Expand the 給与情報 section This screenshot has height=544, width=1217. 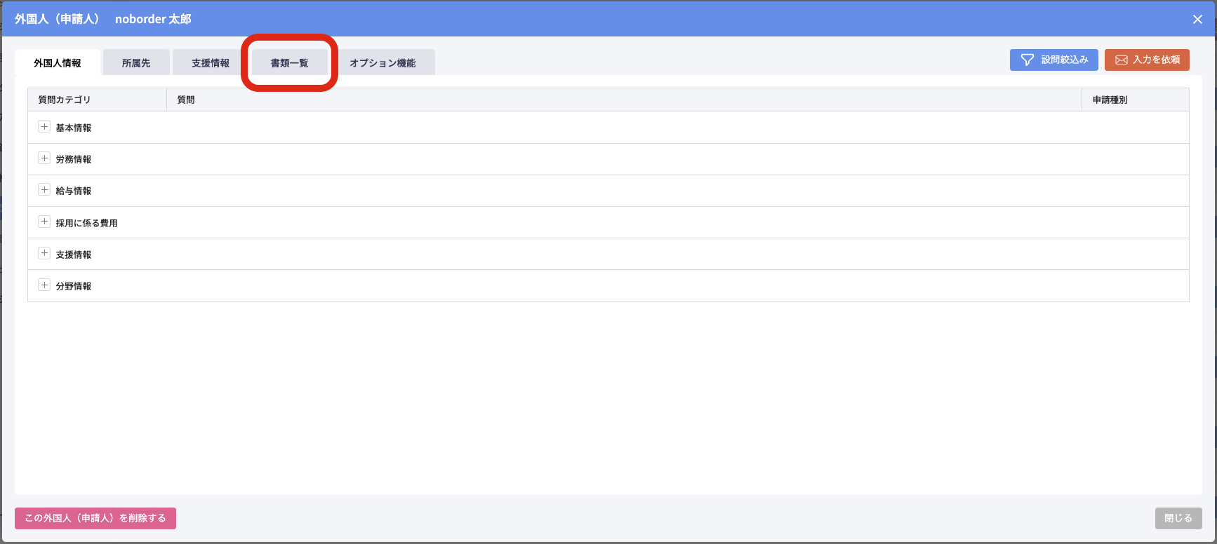click(x=44, y=190)
